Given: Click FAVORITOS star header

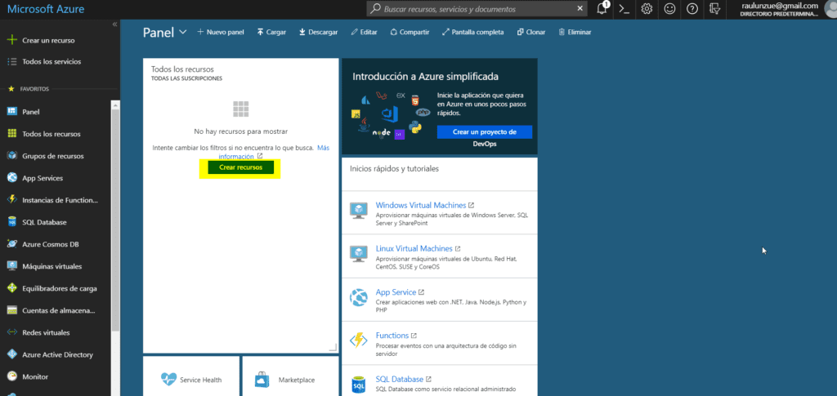Looking at the screenshot, I should click(28, 89).
